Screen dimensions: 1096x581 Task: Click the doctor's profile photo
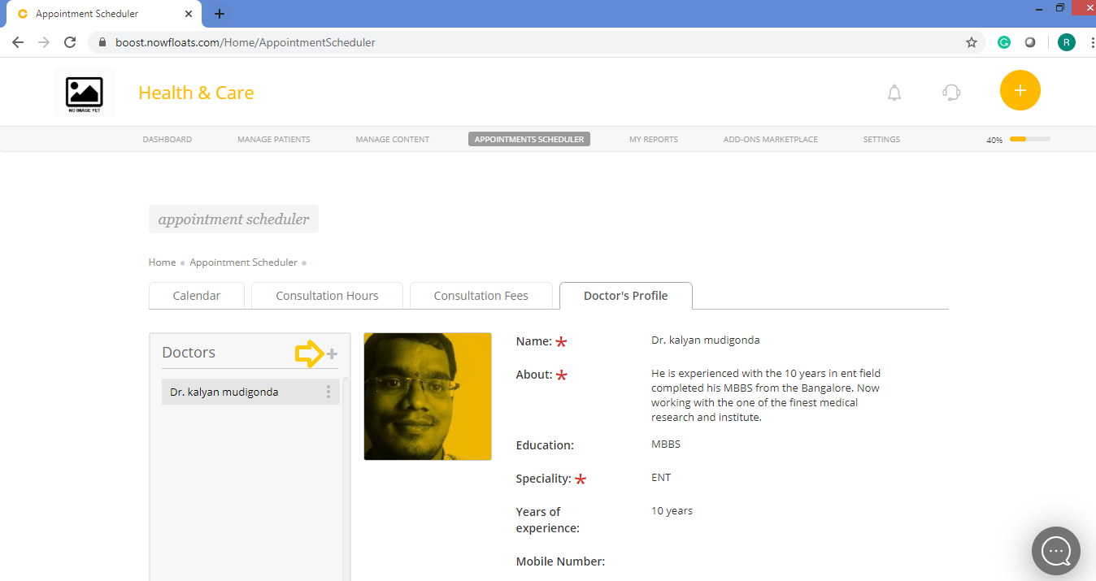[428, 397]
